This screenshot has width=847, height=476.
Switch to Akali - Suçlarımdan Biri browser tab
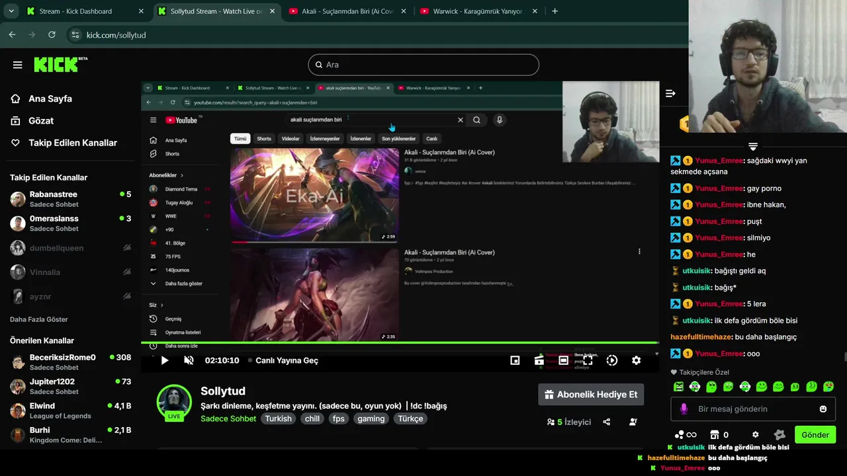(347, 11)
